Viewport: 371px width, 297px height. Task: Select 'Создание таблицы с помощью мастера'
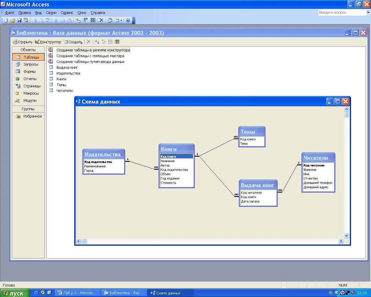[90, 56]
